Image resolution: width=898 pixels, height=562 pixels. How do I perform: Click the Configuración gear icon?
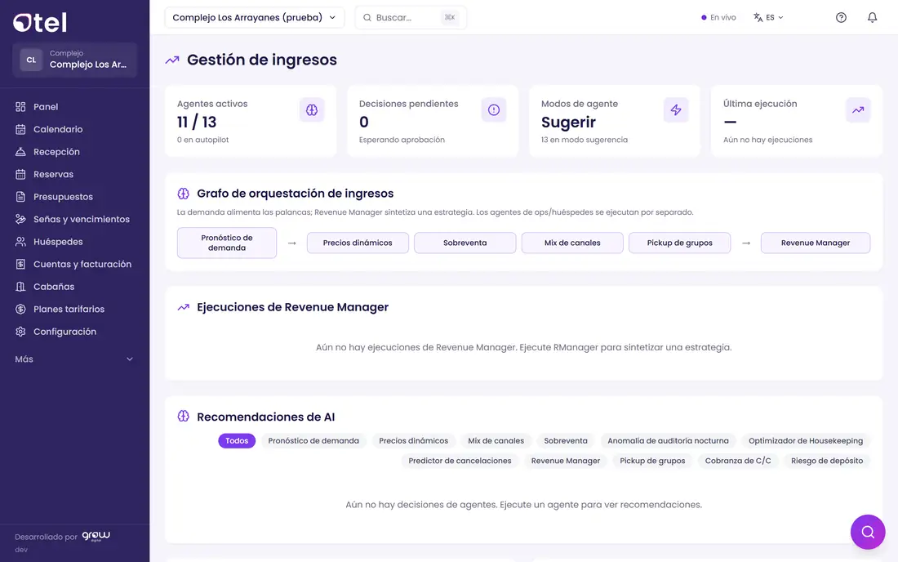coord(20,332)
